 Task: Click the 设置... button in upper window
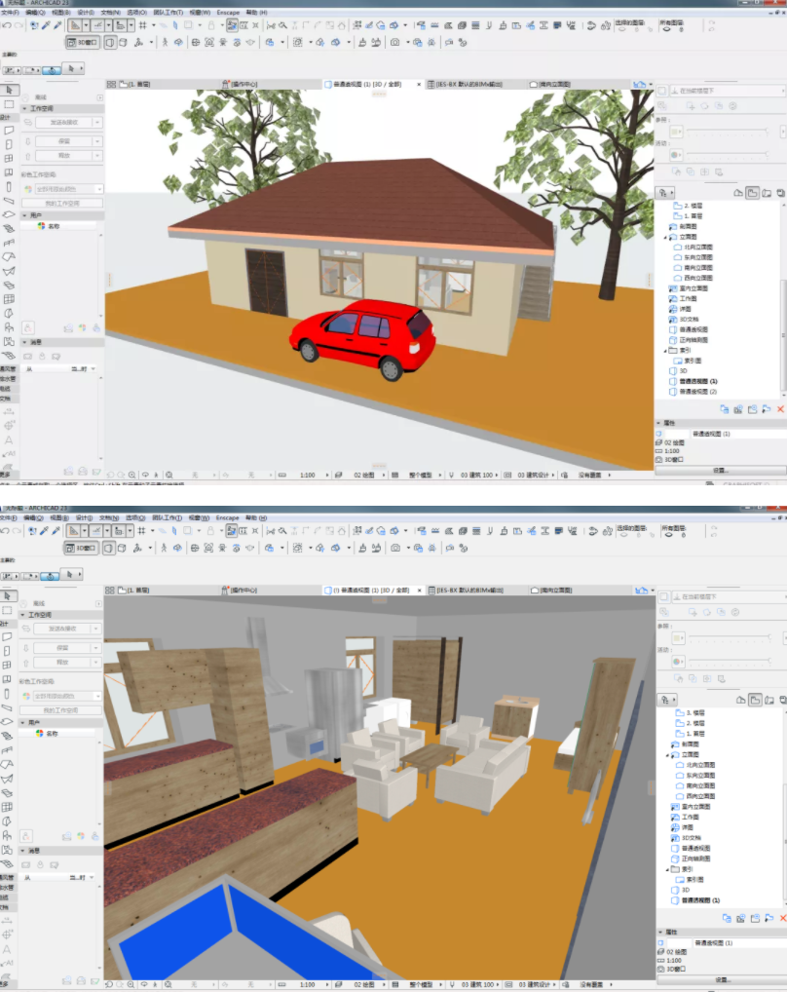pyautogui.click(x=721, y=471)
